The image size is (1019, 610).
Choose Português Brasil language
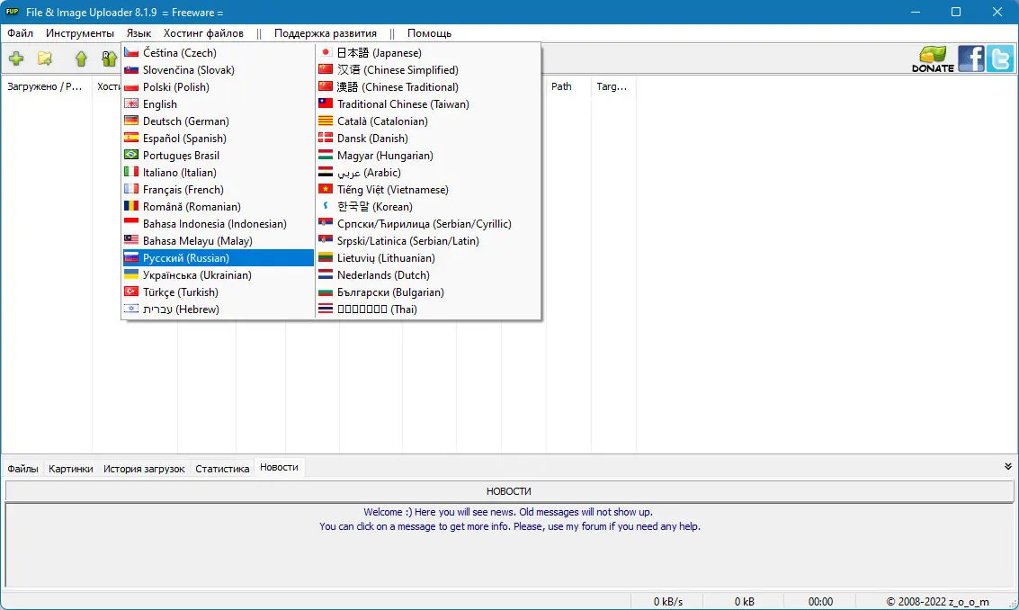[219, 156]
